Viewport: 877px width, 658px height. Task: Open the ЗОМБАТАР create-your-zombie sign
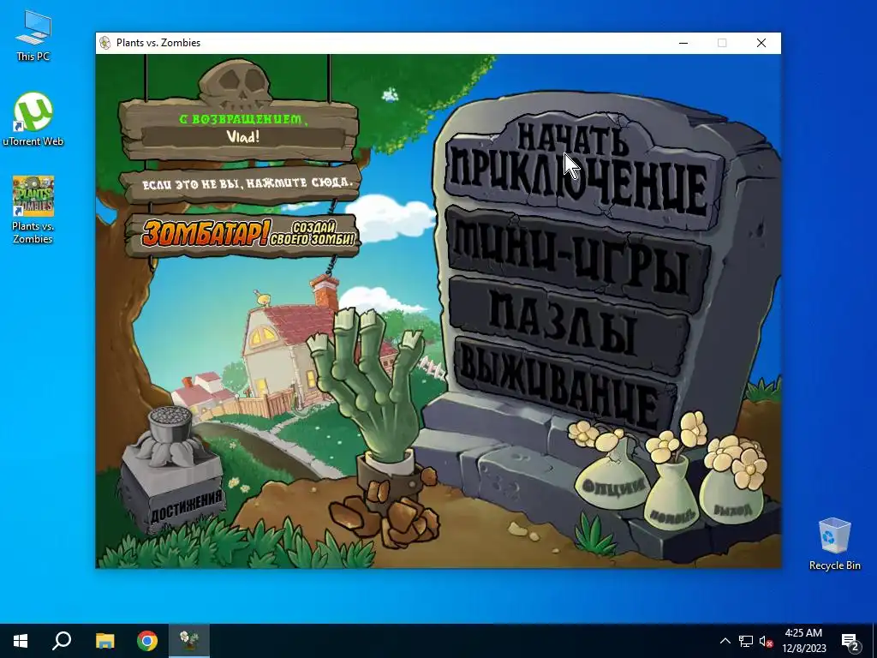point(242,234)
